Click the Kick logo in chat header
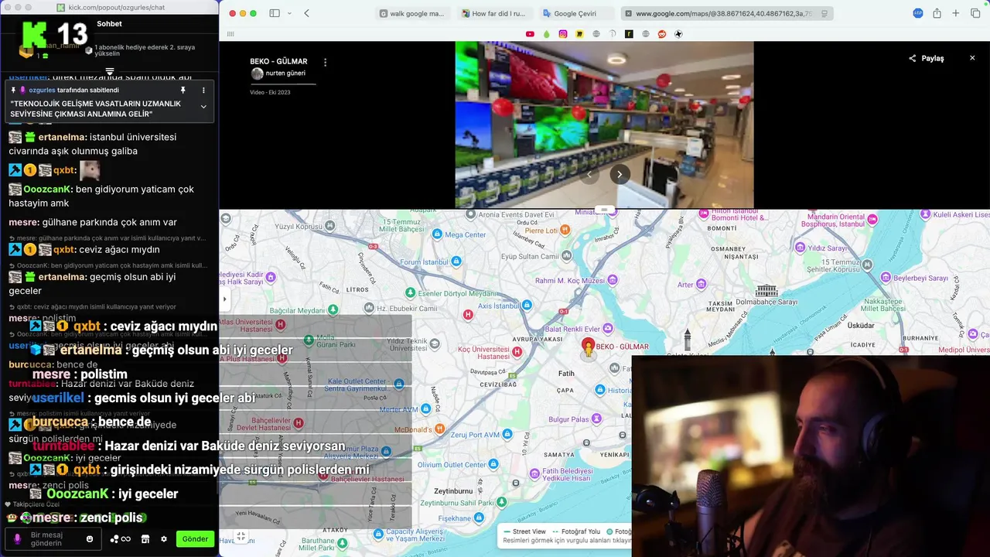The image size is (990, 557). coord(36,35)
